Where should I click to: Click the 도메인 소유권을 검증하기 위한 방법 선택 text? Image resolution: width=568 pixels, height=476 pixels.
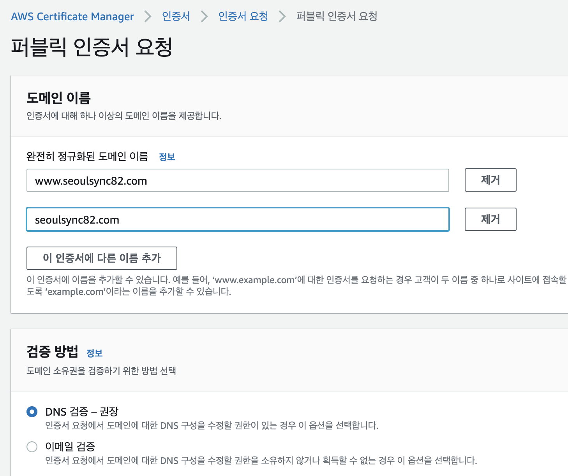101,371
